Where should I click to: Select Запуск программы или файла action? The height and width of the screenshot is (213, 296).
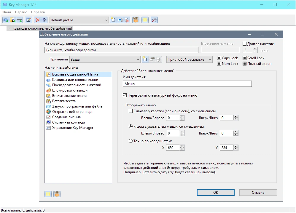[x=78, y=106]
